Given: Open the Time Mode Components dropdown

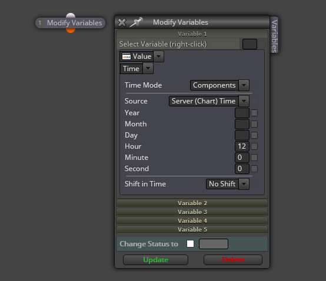Looking at the screenshot, I should pyautogui.click(x=219, y=85).
